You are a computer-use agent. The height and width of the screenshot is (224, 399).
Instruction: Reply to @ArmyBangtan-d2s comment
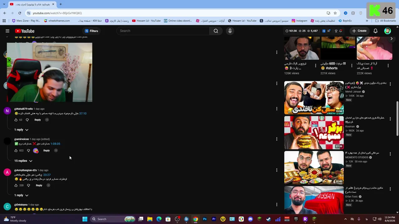click(39, 185)
